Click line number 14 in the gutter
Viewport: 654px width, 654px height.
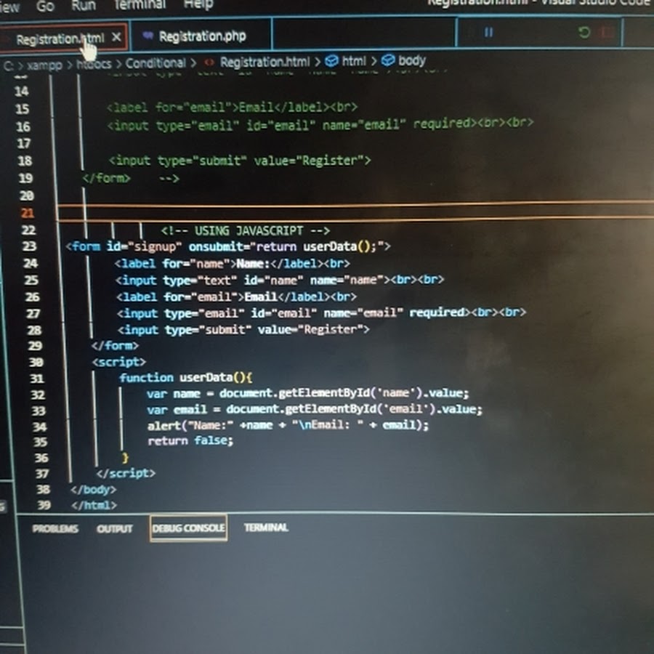pos(22,92)
